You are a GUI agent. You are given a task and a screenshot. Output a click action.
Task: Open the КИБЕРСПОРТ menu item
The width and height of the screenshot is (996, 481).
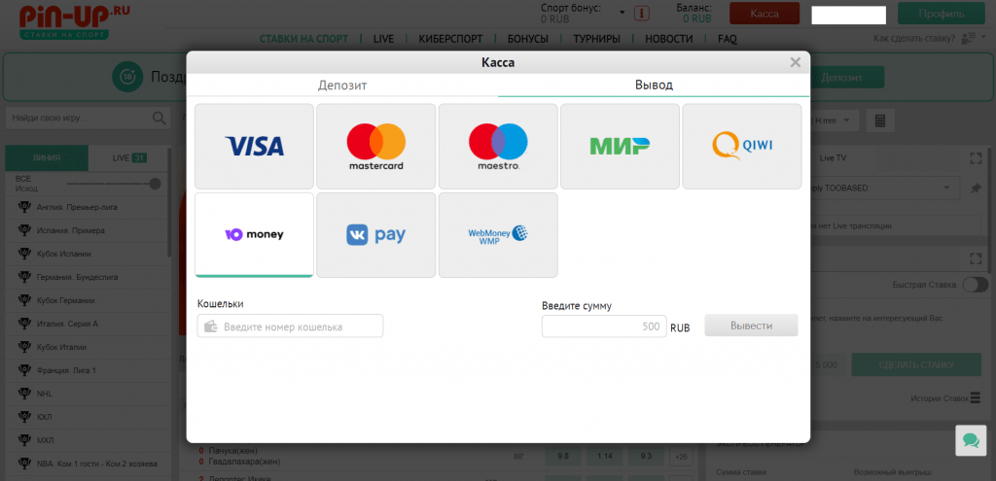click(450, 39)
